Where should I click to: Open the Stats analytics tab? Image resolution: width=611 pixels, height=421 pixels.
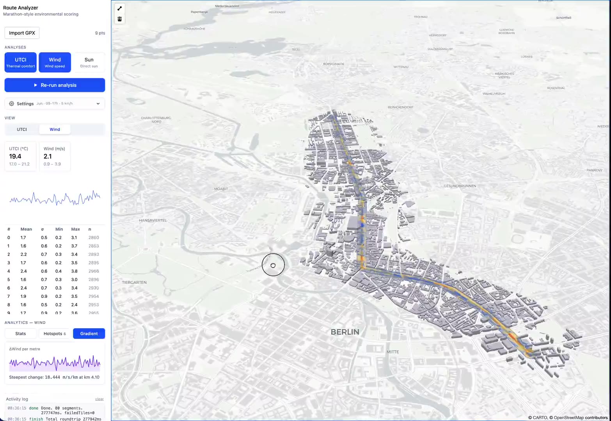[x=21, y=334]
